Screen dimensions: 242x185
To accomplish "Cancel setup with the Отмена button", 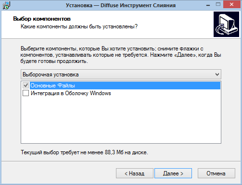I will click(x=217, y=173).
